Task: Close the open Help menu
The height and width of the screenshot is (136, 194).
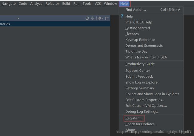Action: (x=124, y=4)
